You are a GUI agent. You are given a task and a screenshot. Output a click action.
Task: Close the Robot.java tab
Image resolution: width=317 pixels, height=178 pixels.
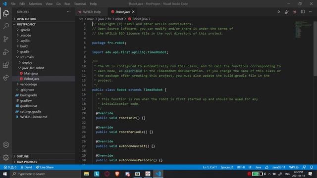pos(133,12)
